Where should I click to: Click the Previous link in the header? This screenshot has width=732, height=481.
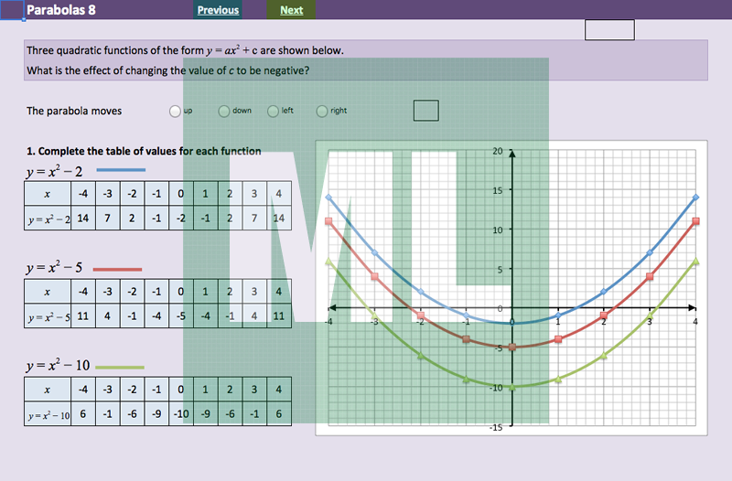point(218,10)
